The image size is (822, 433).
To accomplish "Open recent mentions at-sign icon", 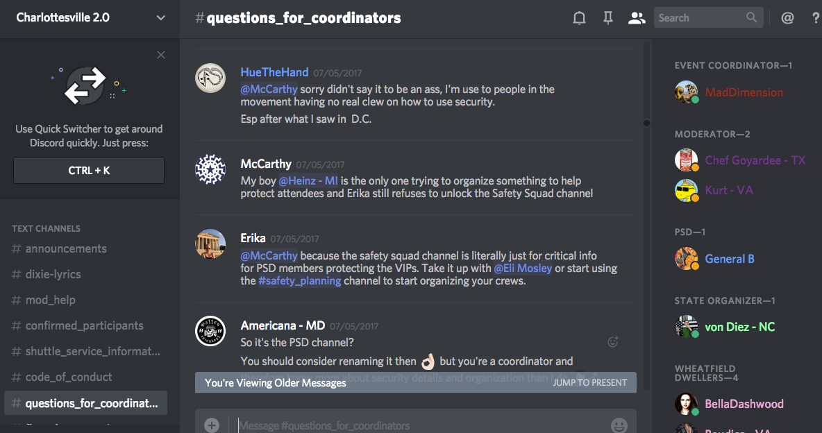I will point(787,19).
